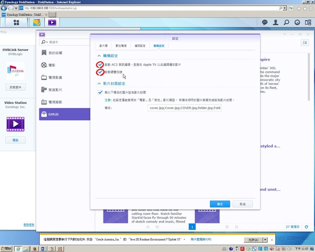Click the 確定 confirm button
The height and width of the screenshot is (252, 315).
[x=219, y=204]
